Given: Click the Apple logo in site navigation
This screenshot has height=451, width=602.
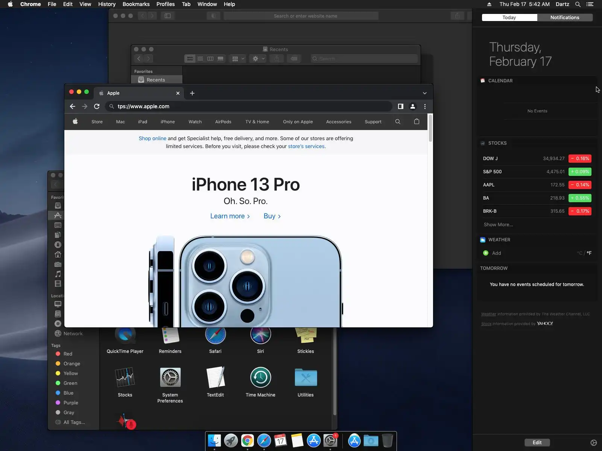Looking at the screenshot, I should pos(75,121).
